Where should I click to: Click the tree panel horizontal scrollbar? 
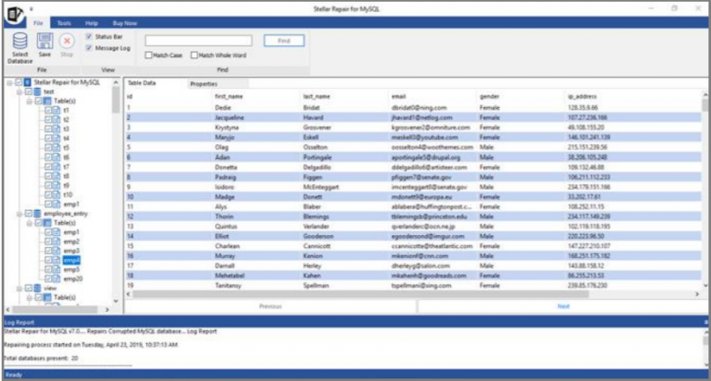tap(55, 310)
